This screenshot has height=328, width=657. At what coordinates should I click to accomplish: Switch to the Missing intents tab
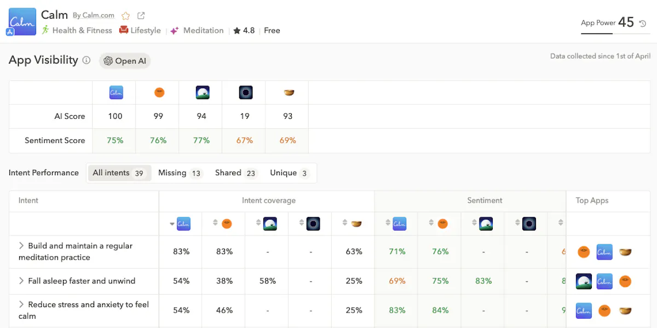pyautogui.click(x=180, y=173)
